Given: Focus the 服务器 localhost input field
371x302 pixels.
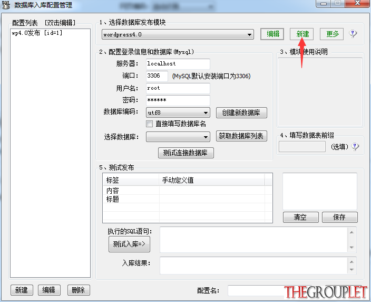Looking at the screenshot, I should [x=178, y=64].
